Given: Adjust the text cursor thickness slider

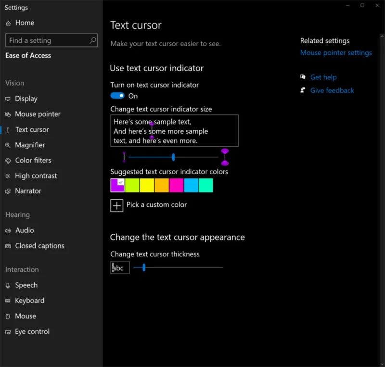Looking at the screenshot, I should tap(143, 267).
